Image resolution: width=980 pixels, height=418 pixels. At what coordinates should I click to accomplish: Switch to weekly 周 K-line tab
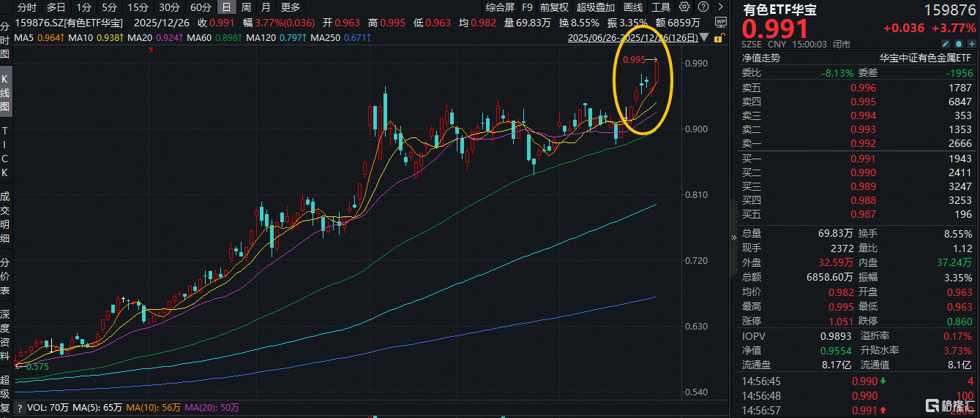246,7
